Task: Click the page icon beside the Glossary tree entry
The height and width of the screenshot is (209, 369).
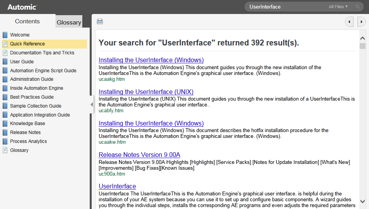Action: click(5, 150)
